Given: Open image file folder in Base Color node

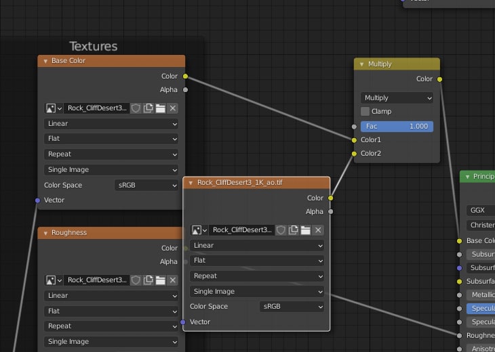Looking at the screenshot, I should point(161,108).
